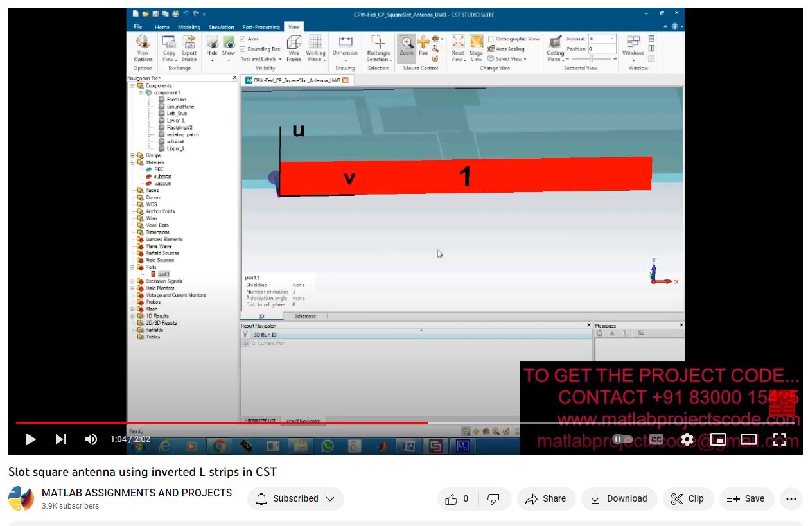Toggle the Axes checkbox
The height and width of the screenshot is (526, 808).
(243, 39)
